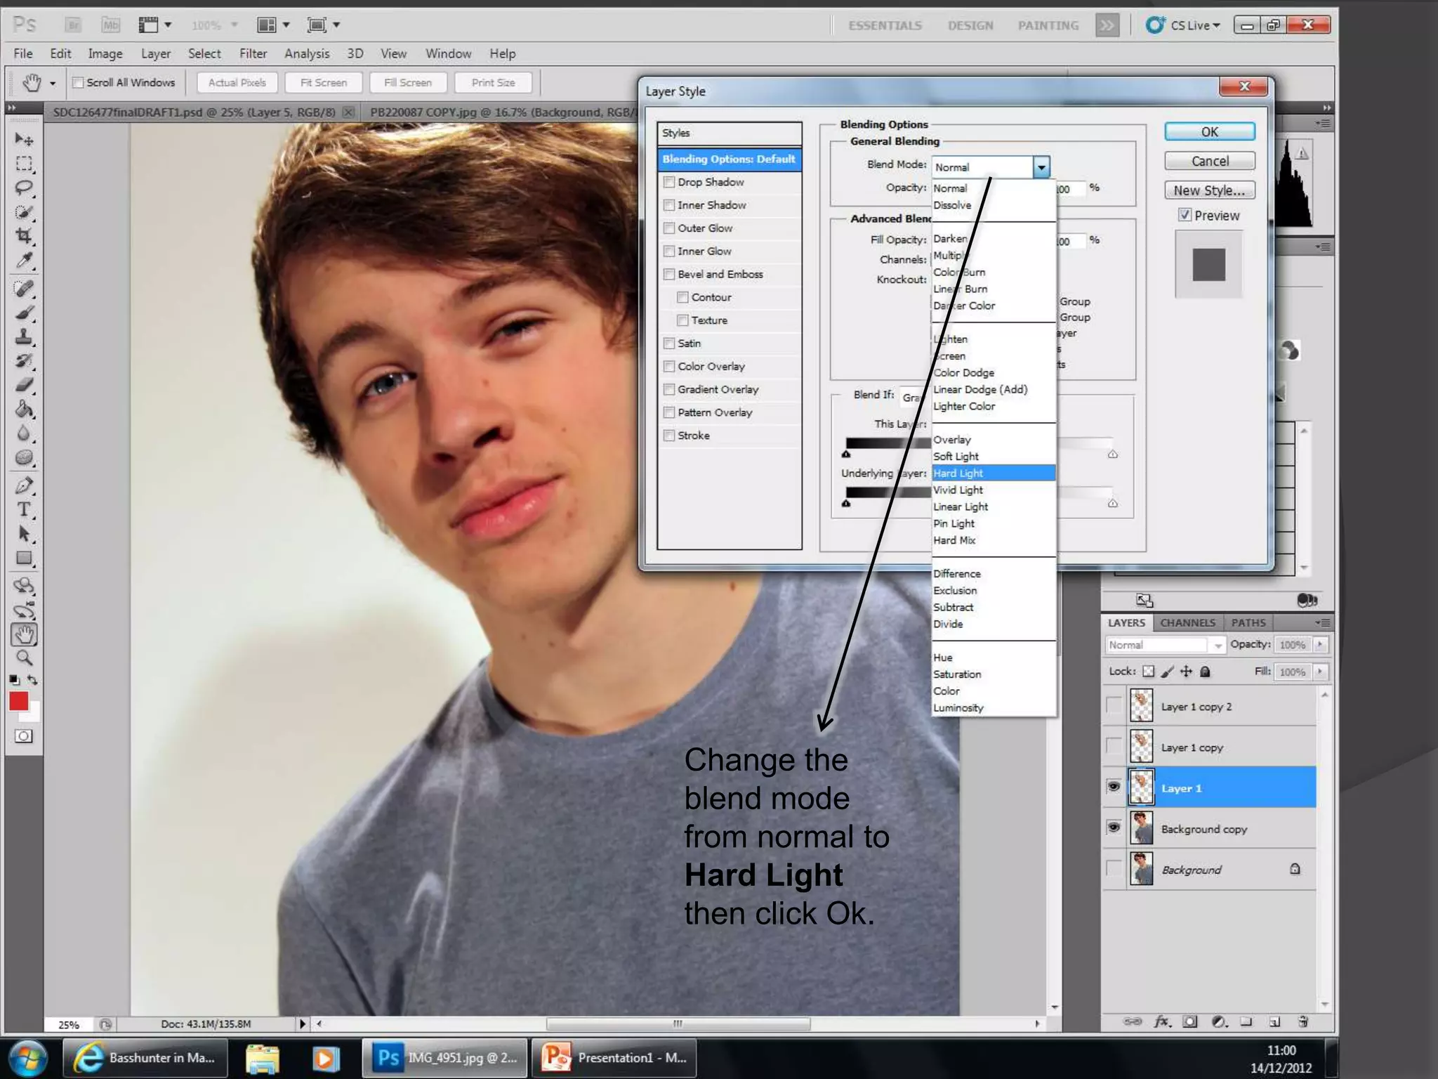Screen dimensions: 1438x1079
Task: Select the Clone Stamp tool
Action: pos(24,337)
